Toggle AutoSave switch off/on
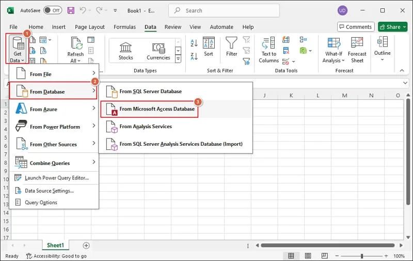 click(53, 10)
